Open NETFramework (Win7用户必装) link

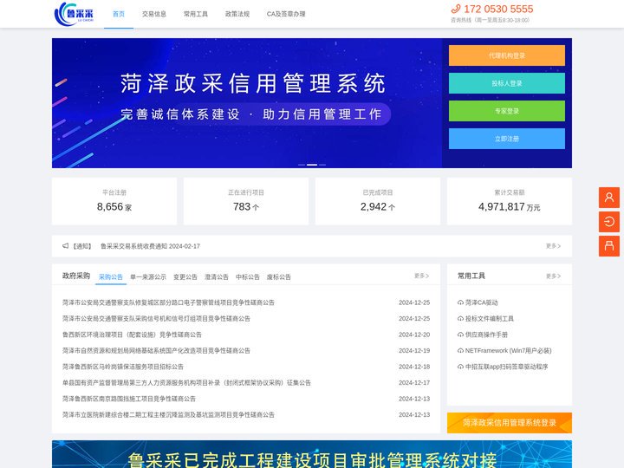(x=508, y=351)
